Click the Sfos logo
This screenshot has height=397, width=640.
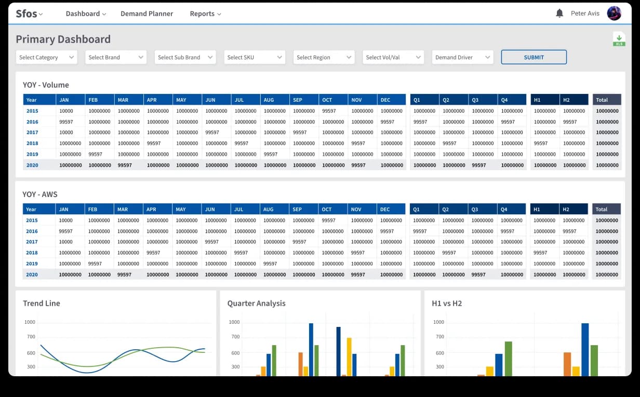tap(26, 13)
